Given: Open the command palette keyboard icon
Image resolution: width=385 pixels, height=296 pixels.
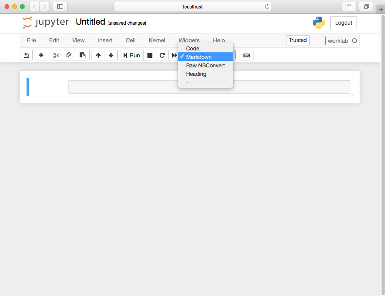Looking at the screenshot, I should 246,55.
